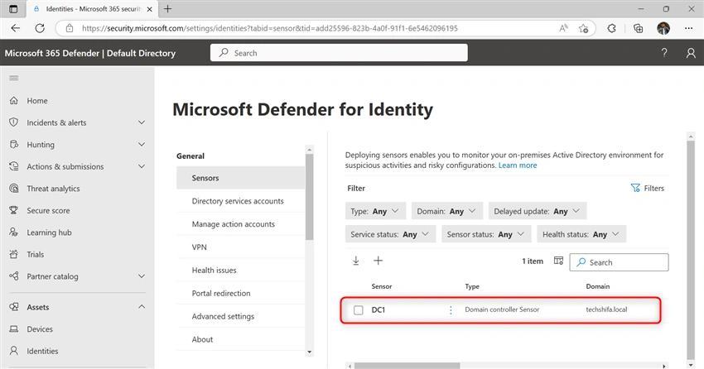Click the top Defender Search field
This screenshot has width=704, height=369.
click(339, 53)
